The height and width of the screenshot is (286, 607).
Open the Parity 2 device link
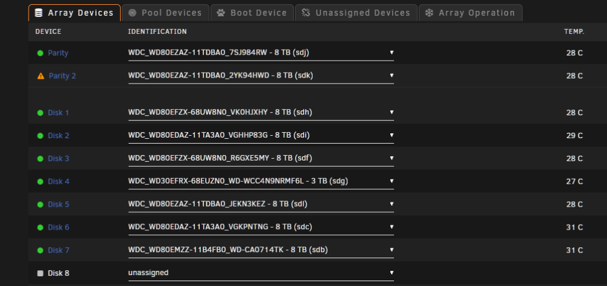tap(63, 76)
